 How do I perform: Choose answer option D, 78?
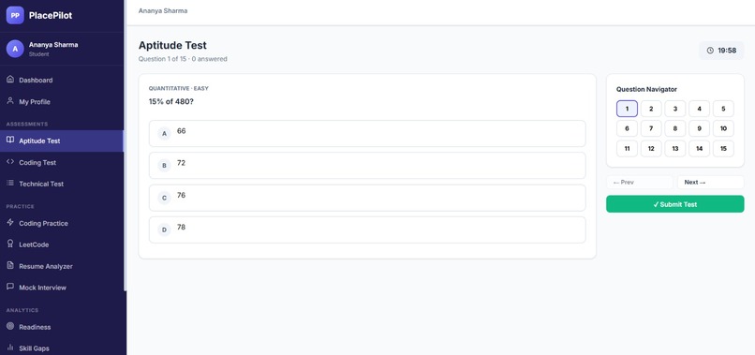pyautogui.click(x=367, y=229)
